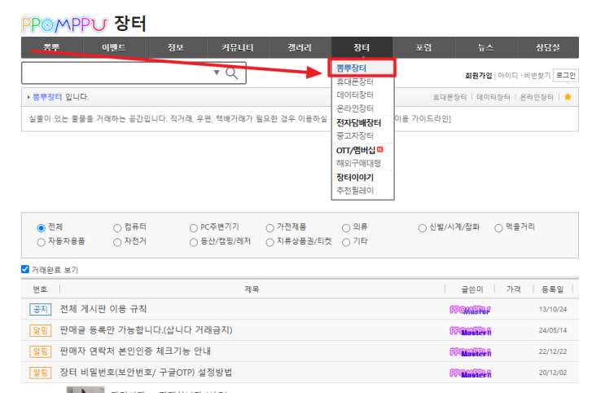Click the 아이디·비번찾기 link

click(524, 75)
